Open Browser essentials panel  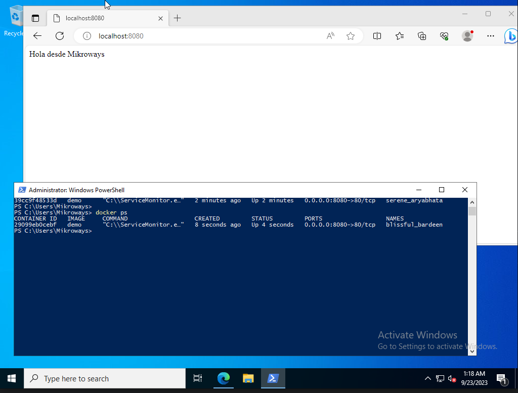pyautogui.click(x=444, y=36)
